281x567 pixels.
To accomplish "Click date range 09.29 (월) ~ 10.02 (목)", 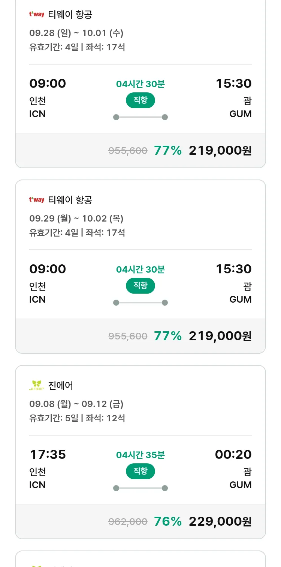I will 76,219.
